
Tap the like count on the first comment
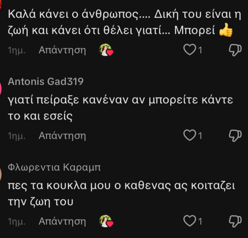click(x=200, y=50)
